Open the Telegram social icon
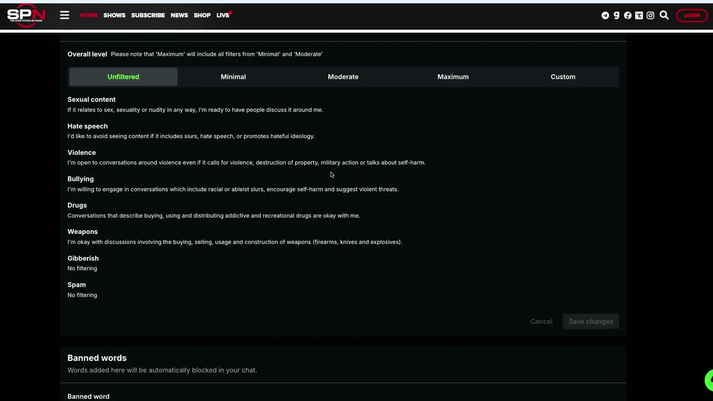The width and height of the screenshot is (713, 401). click(605, 16)
